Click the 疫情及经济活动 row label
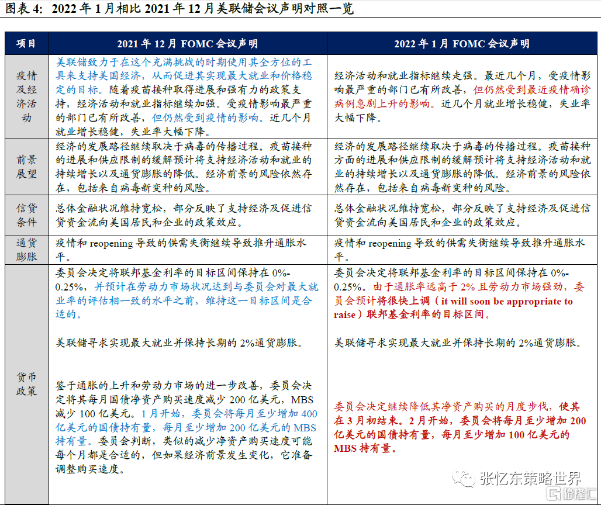This screenshot has height=505, width=601. pyautogui.click(x=26, y=96)
